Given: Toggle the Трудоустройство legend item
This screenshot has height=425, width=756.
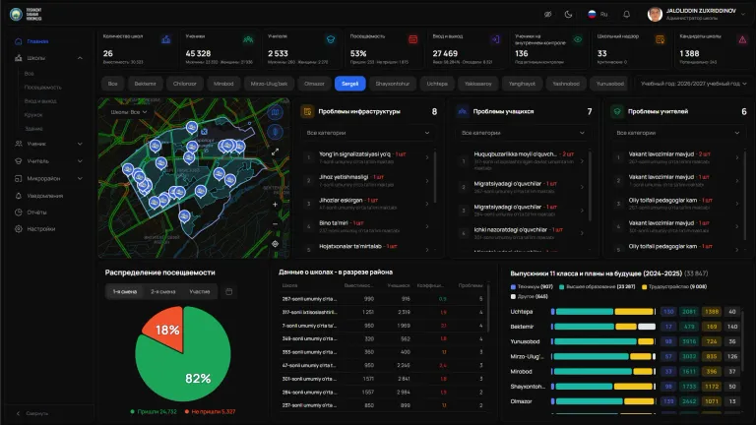Looking at the screenshot, I should (674, 286).
